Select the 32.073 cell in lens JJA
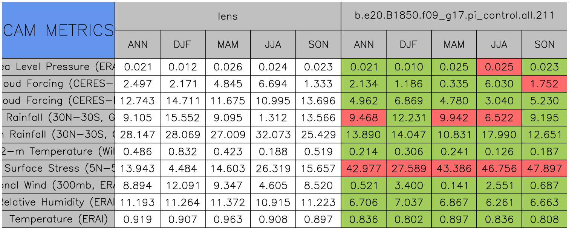This screenshot has width=569, height=230. click(273, 135)
